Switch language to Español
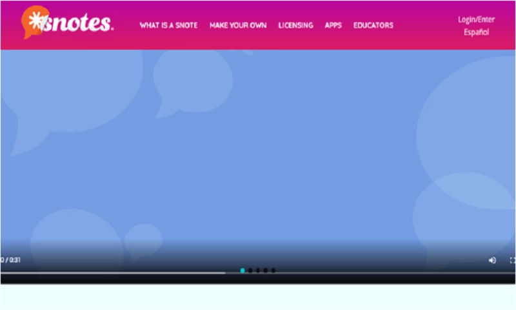The width and height of the screenshot is (516, 310). 476,32
